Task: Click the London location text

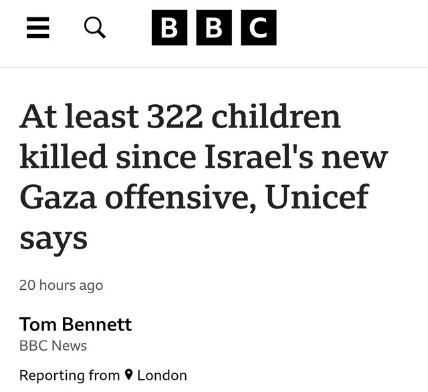Action: (162, 375)
